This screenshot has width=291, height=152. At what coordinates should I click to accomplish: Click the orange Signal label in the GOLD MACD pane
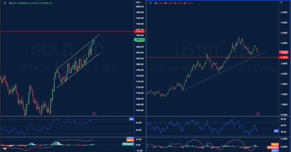[x=130, y=140]
